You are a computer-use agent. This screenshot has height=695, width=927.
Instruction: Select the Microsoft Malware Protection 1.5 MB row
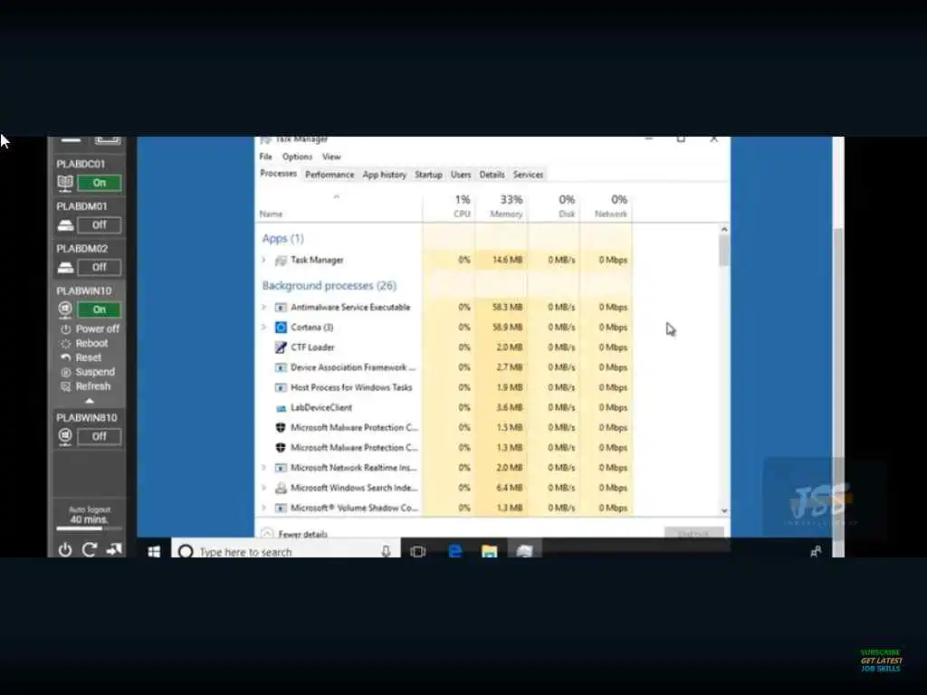444,428
